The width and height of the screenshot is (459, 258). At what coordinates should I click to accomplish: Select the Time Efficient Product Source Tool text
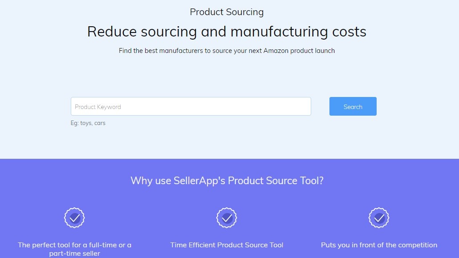click(227, 245)
